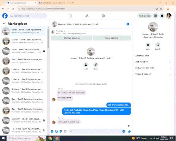The width and height of the screenshot is (176, 141).
Task: Switch to Marketplace - 1 Bed tab
Action: coord(54,3)
